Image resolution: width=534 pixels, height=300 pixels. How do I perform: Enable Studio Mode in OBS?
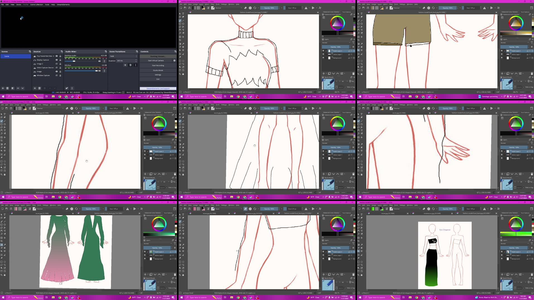158,70
